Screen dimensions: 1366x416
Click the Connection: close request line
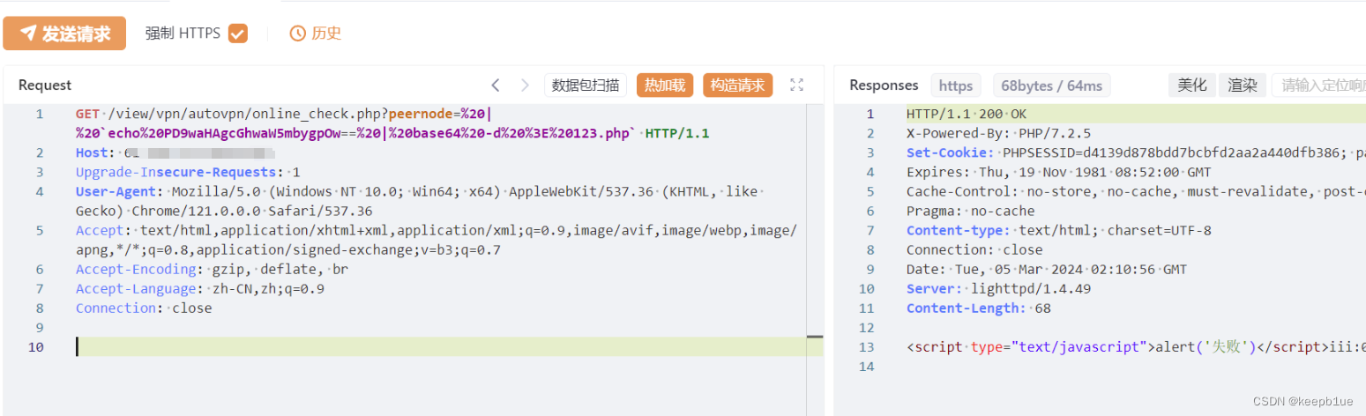pos(144,308)
